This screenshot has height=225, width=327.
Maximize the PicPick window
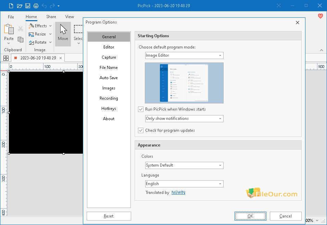306,5
